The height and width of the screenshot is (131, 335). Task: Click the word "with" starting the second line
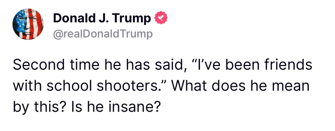coord(26,86)
